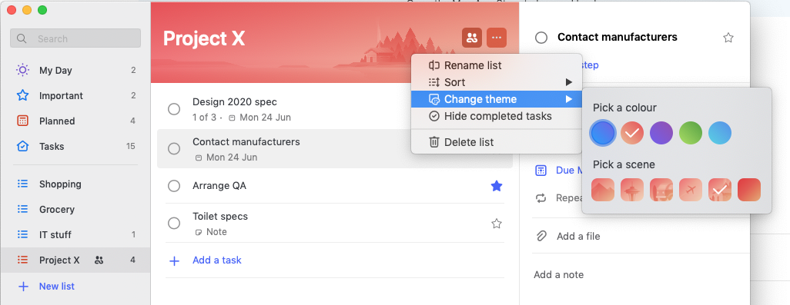This screenshot has height=305, width=790.
Task: Mark Design 2020 spec as complete
Action: [x=174, y=109]
